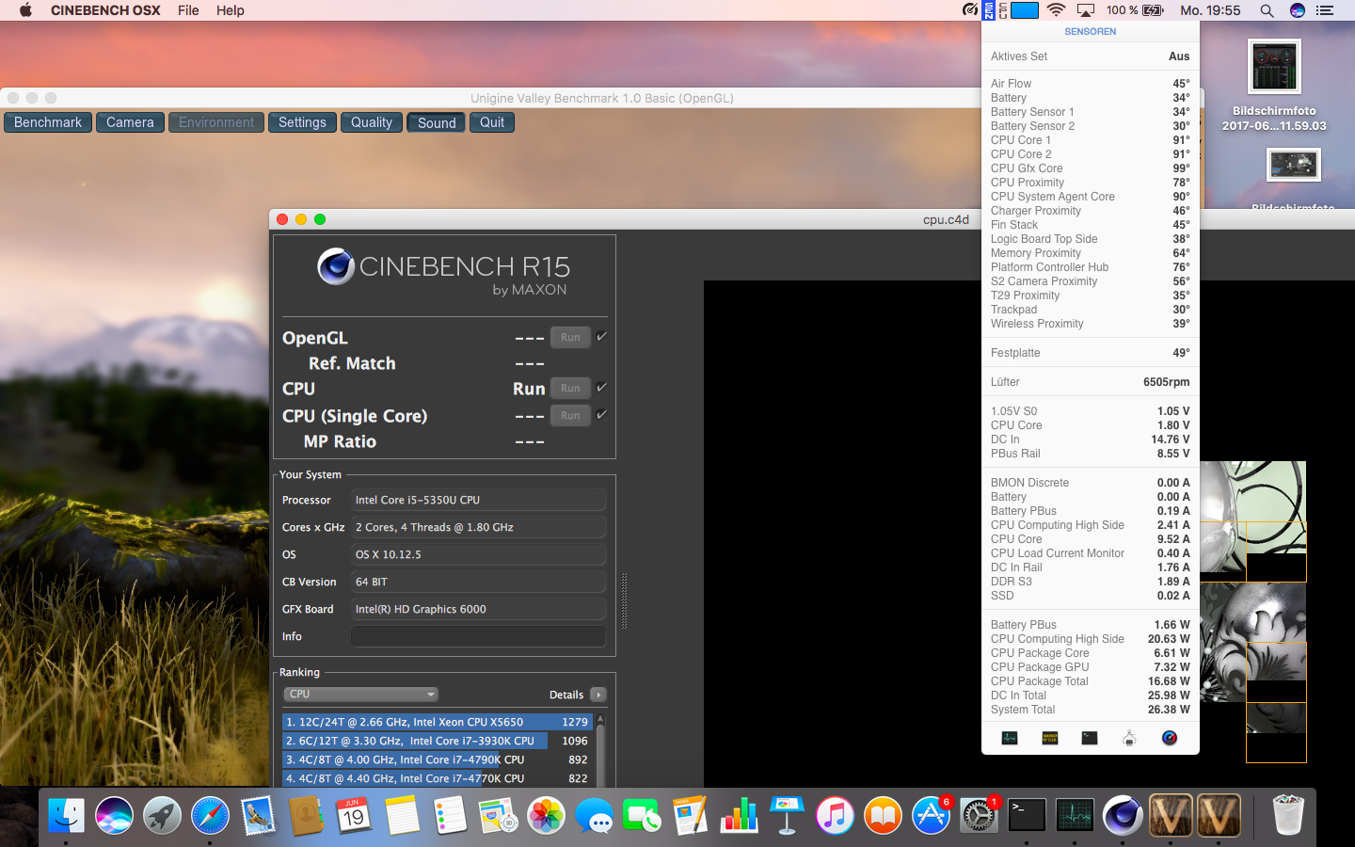The height and width of the screenshot is (847, 1355).
Task: Expand ranking Details arrow button
Action: click(x=598, y=695)
